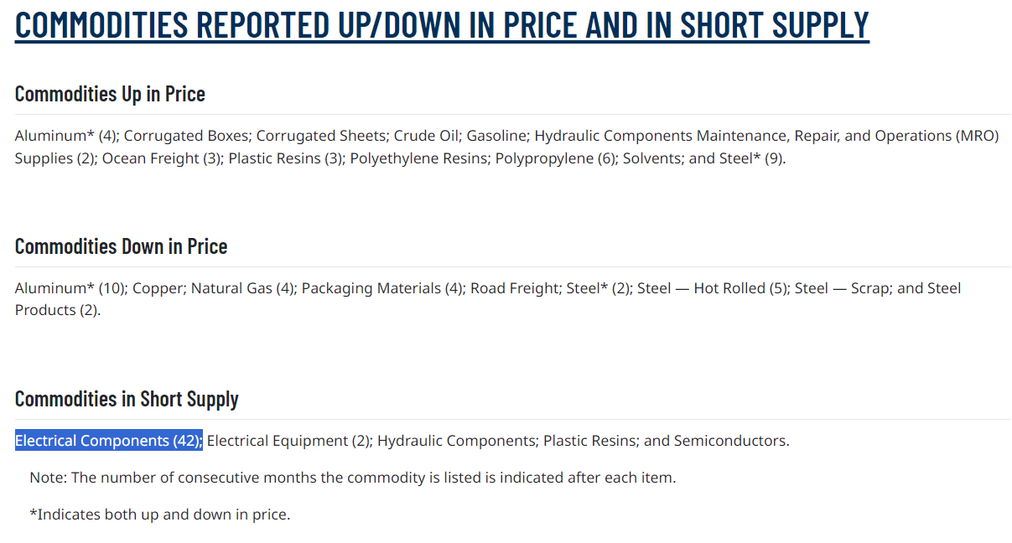
Task: Click Road Freight in the down list
Action: click(x=514, y=288)
